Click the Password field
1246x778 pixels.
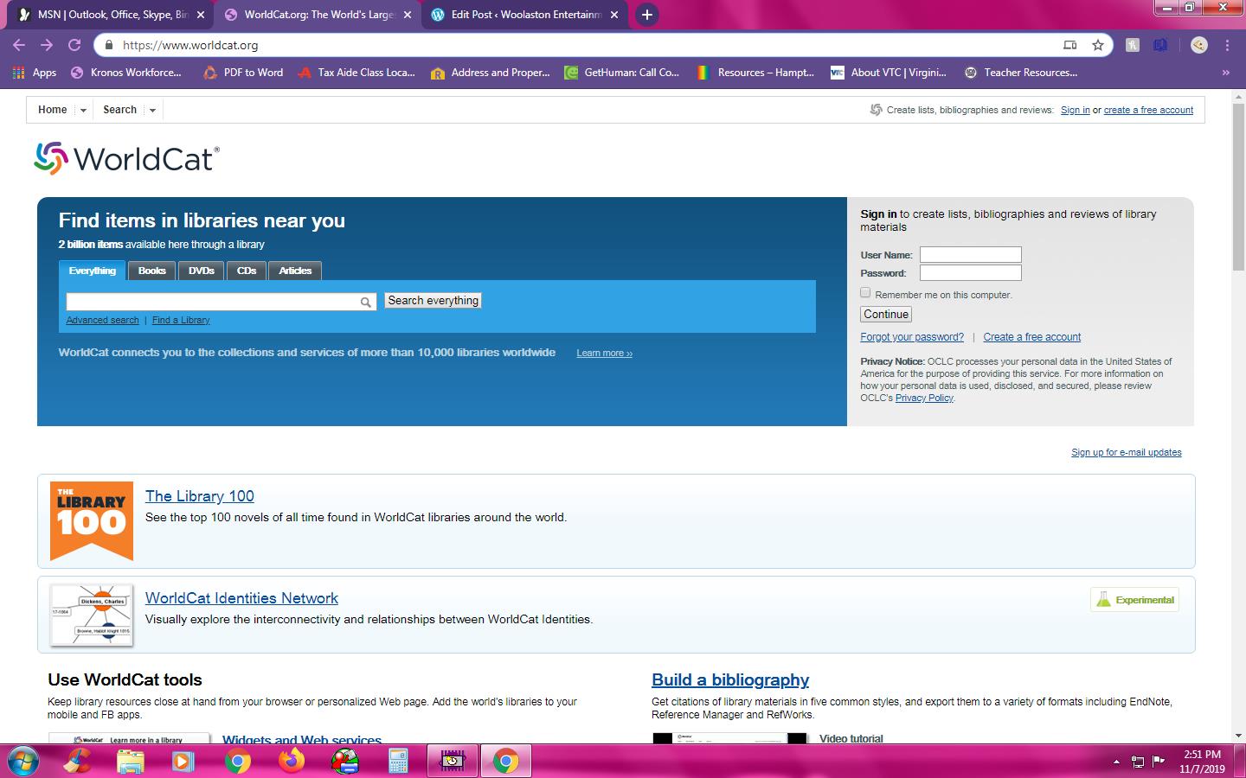pos(971,272)
